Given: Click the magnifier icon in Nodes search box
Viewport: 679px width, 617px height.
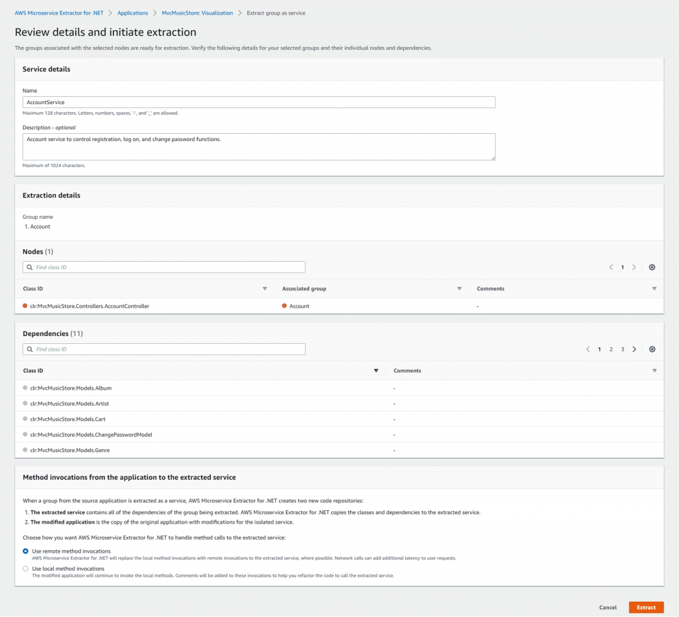Looking at the screenshot, I should point(29,267).
